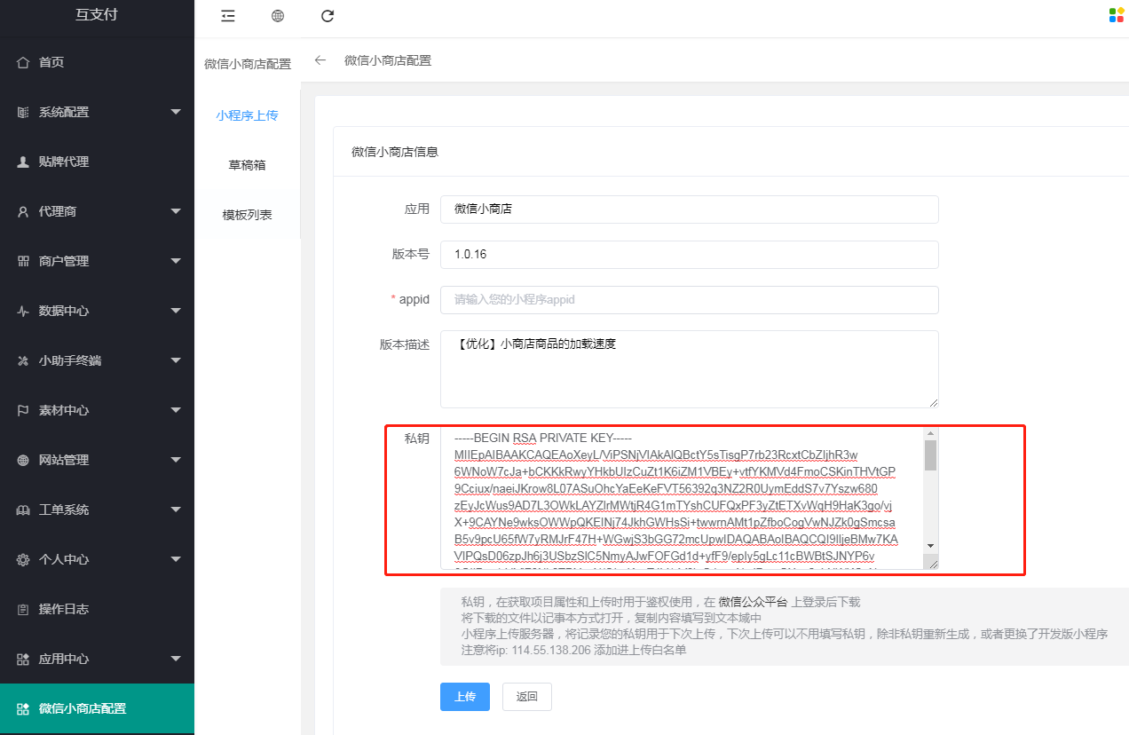Click into the 私钥 textarea
1129x735 pixels.
click(x=682, y=499)
